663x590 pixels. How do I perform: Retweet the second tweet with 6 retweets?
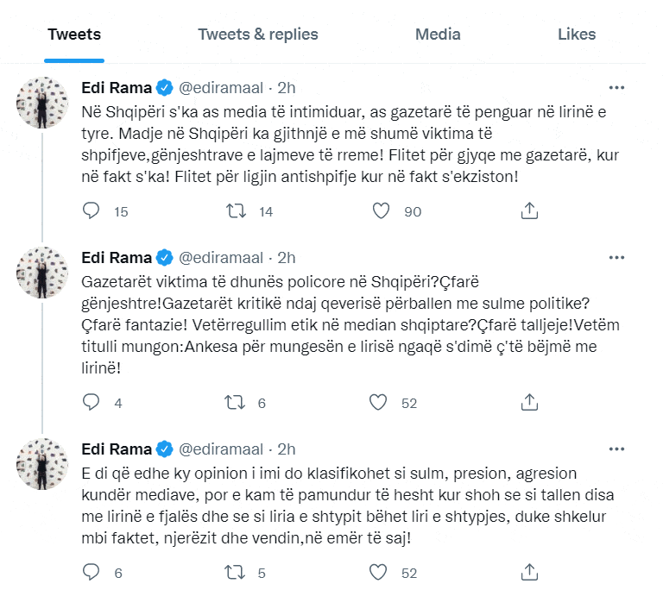pos(236,402)
